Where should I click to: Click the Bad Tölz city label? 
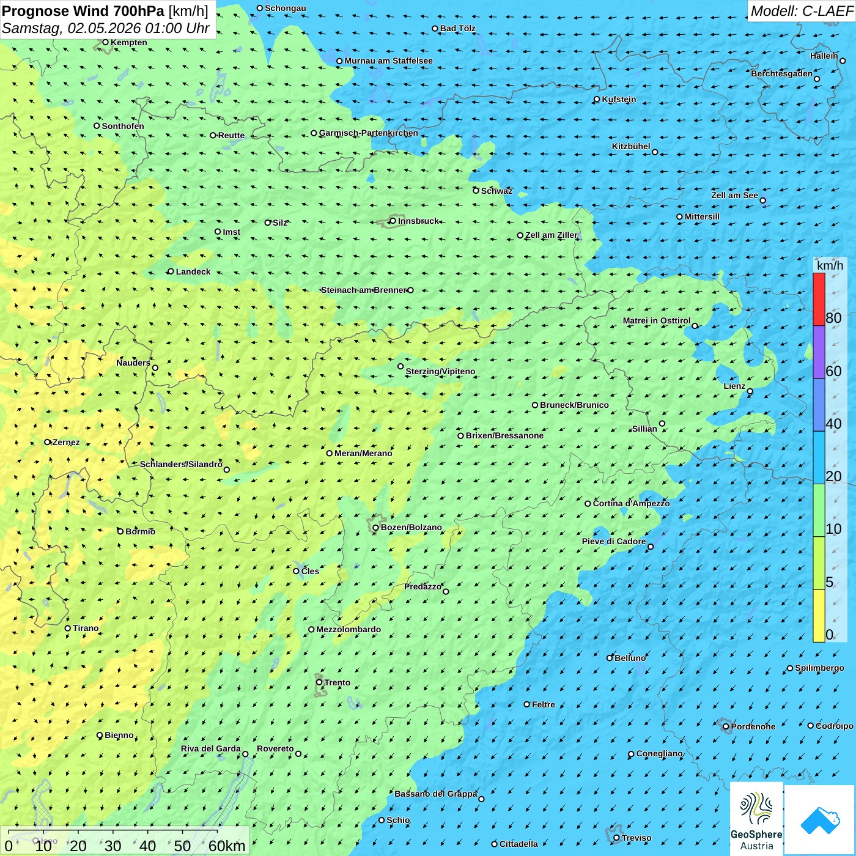(458, 28)
